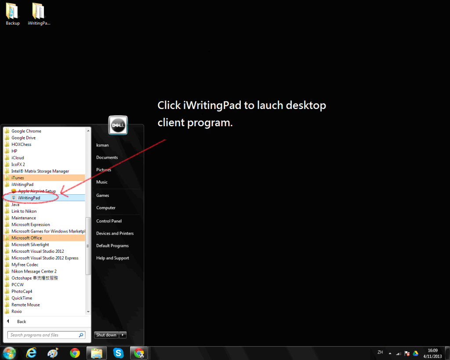The image size is (450, 360).
Task: Launch the iWritingPad program shortcut
Action: pos(44,198)
